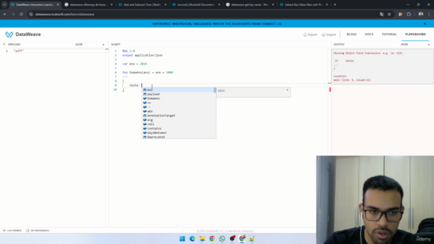Click script line 'fun SomaAno(ano)'
Screen dimensions: 434x244
tap(148, 73)
